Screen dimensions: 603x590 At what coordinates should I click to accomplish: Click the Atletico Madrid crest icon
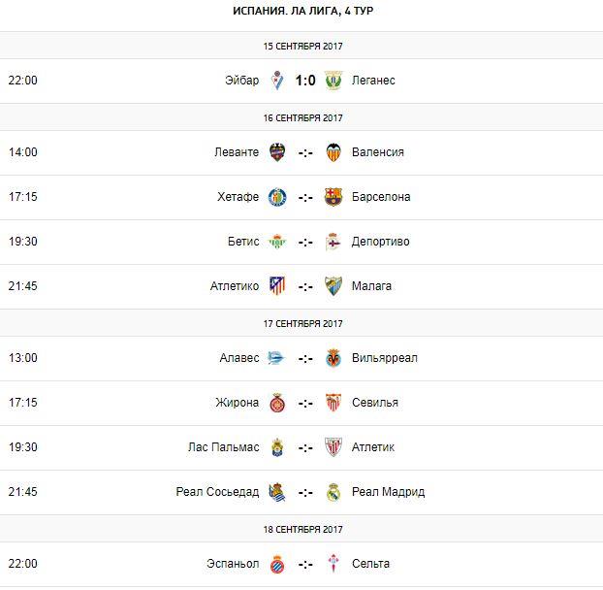277,286
